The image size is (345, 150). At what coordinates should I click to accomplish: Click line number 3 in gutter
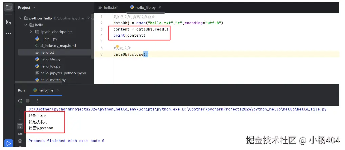pos(102,29)
